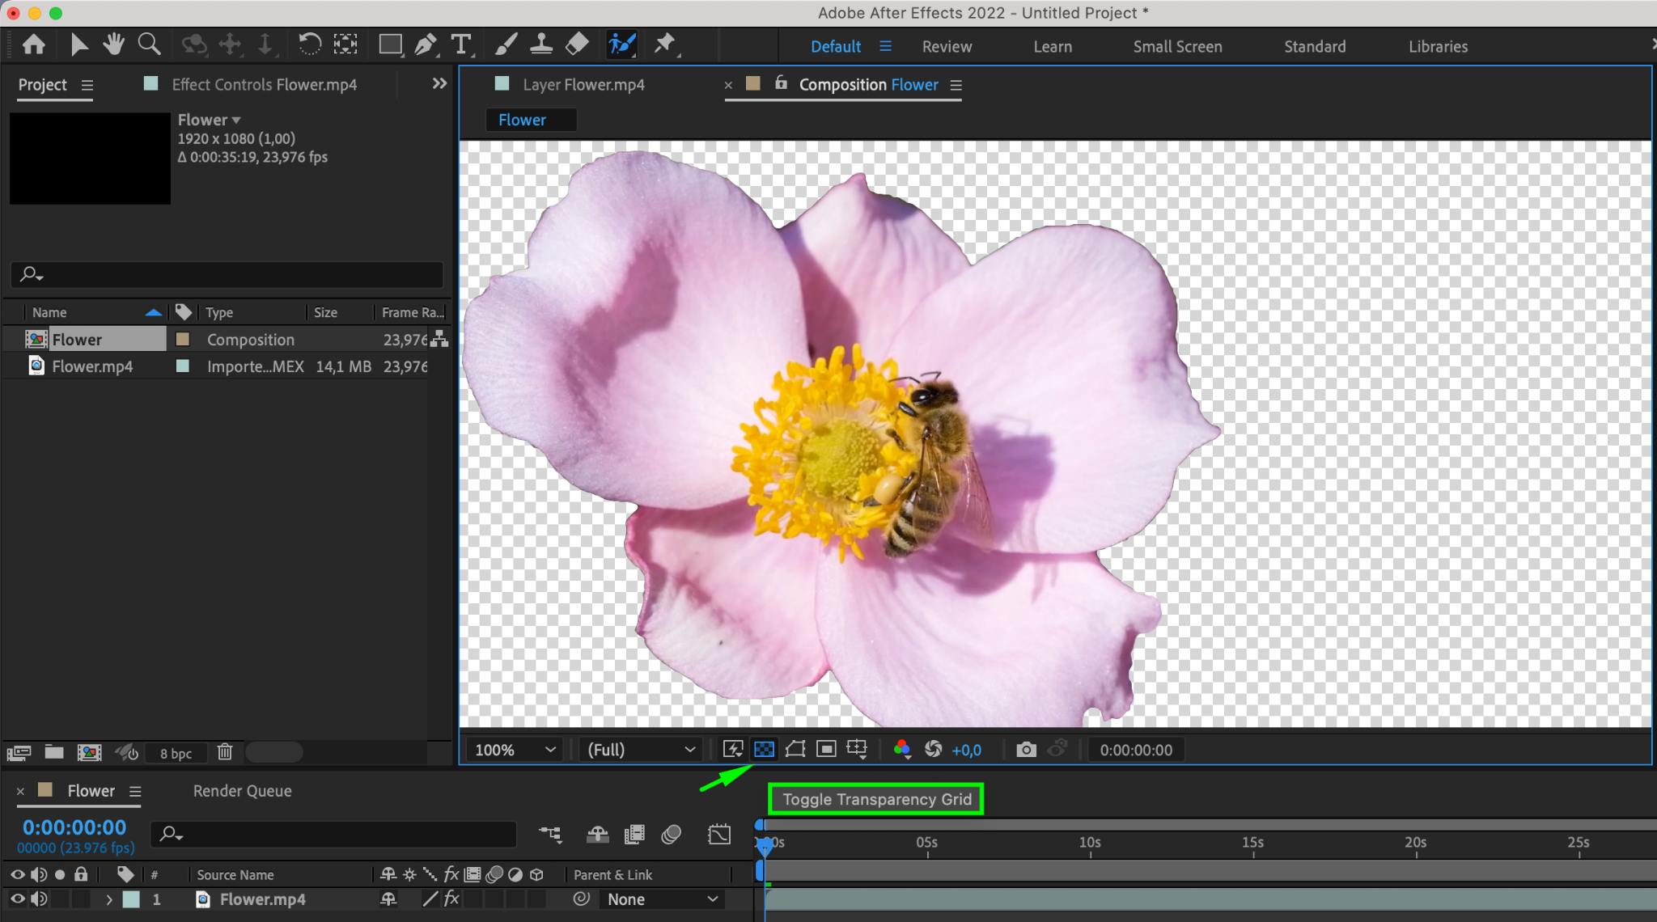This screenshot has width=1657, height=922.
Task: Open the (Full) resolution dropdown
Action: click(x=641, y=750)
